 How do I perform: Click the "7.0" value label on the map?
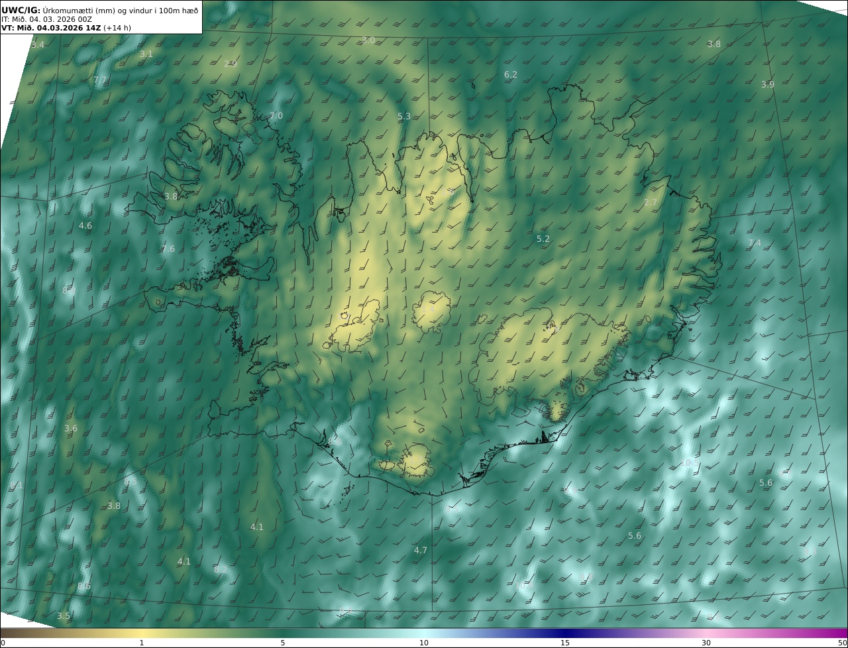tap(276, 116)
